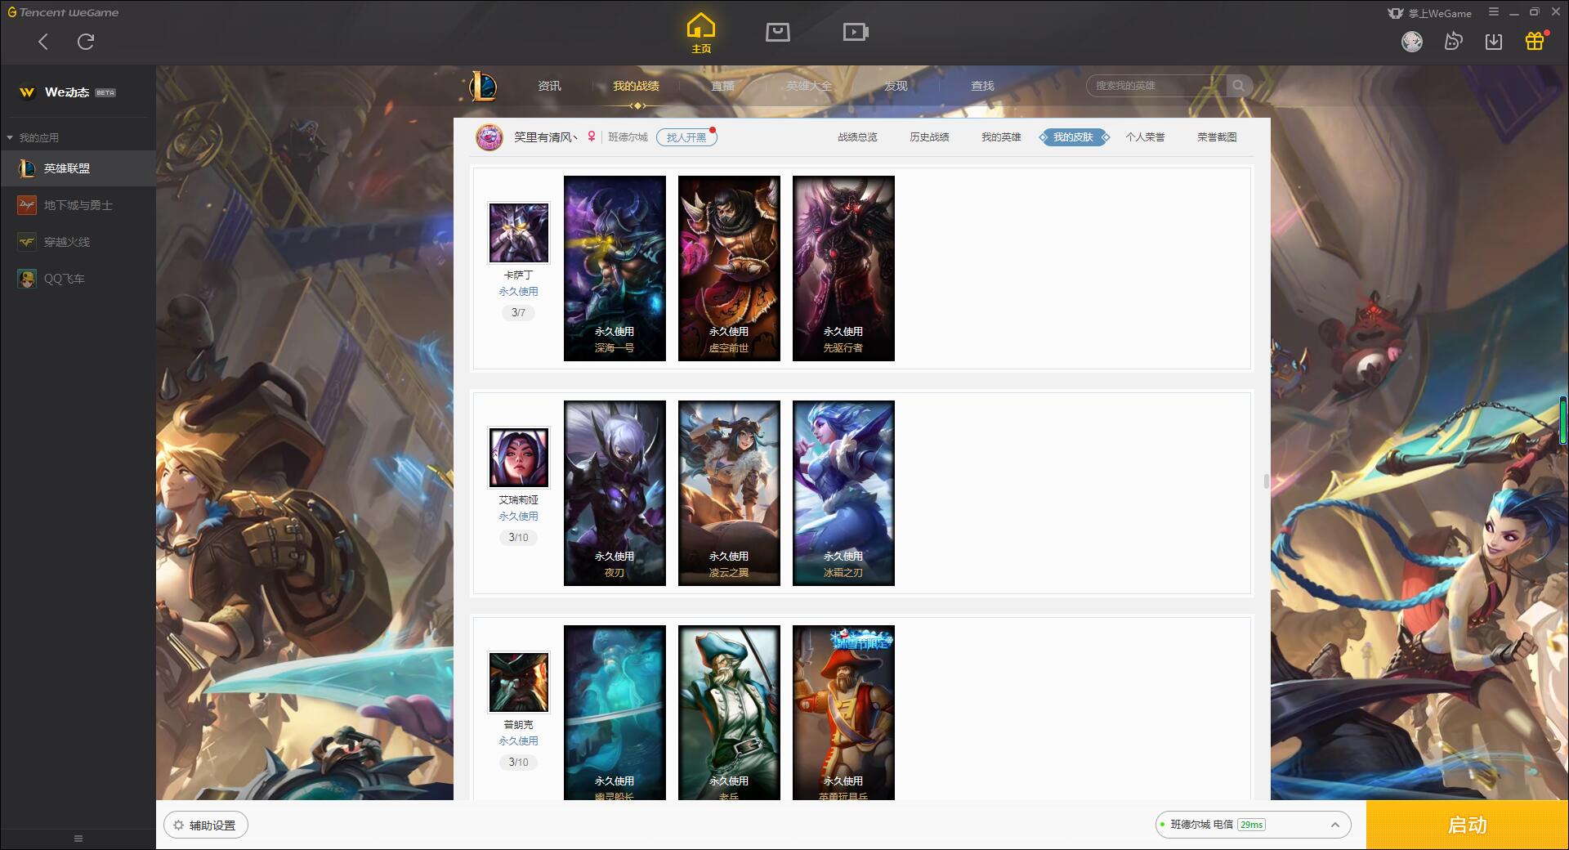Switch to 个人荣誉 sub-tab
Viewport: 1569px width, 850px height.
click(1145, 137)
